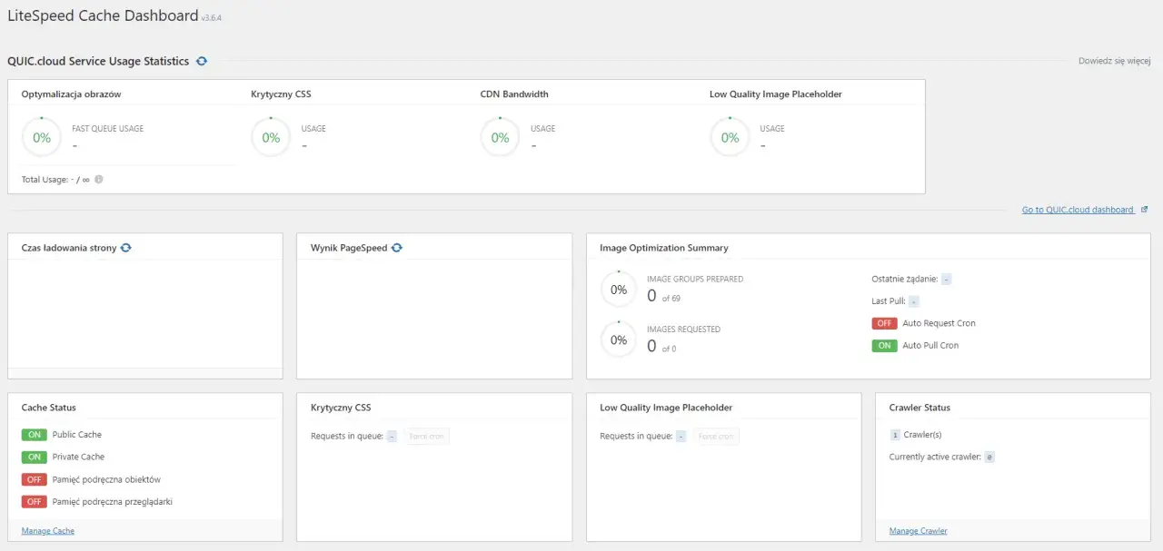This screenshot has width=1163, height=551.
Task: Click the Image Optimization Summary heading
Action: (x=663, y=248)
